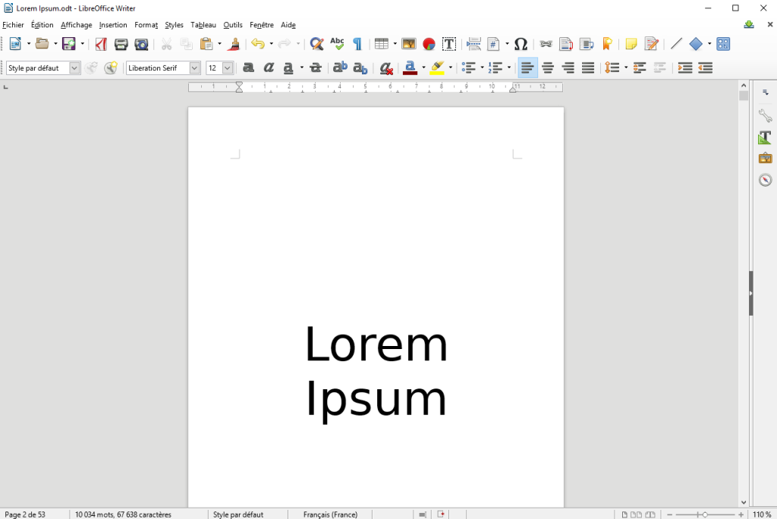Create a new document
Image resolution: width=777 pixels, height=519 pixels.
15,44
